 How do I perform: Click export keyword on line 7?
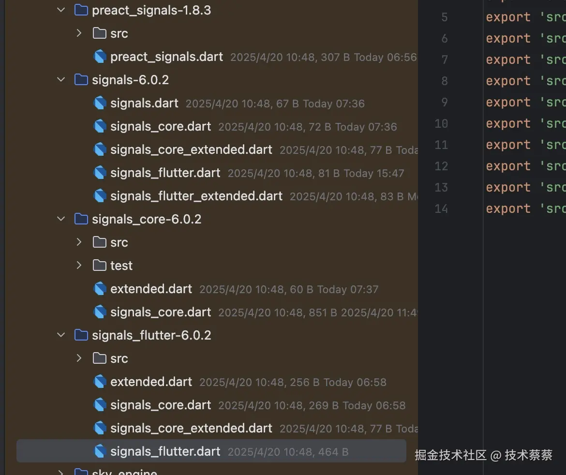tap(508, 59)
